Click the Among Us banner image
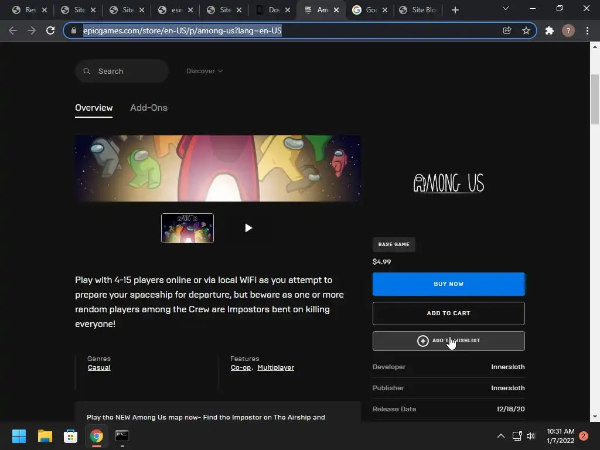The width and height of the screenshot is (600, 450). tap(218, 168)
